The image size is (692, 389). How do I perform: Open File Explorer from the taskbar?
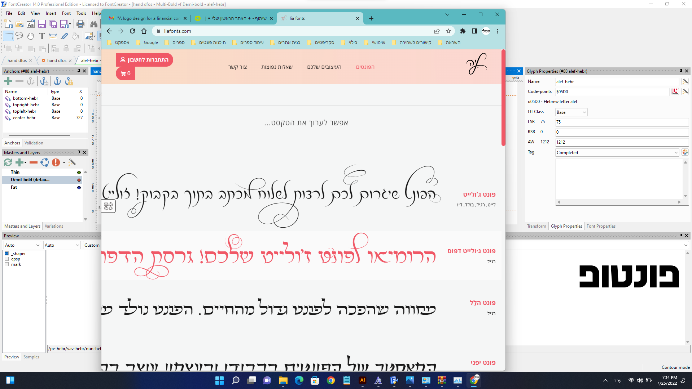coord(283,380)
